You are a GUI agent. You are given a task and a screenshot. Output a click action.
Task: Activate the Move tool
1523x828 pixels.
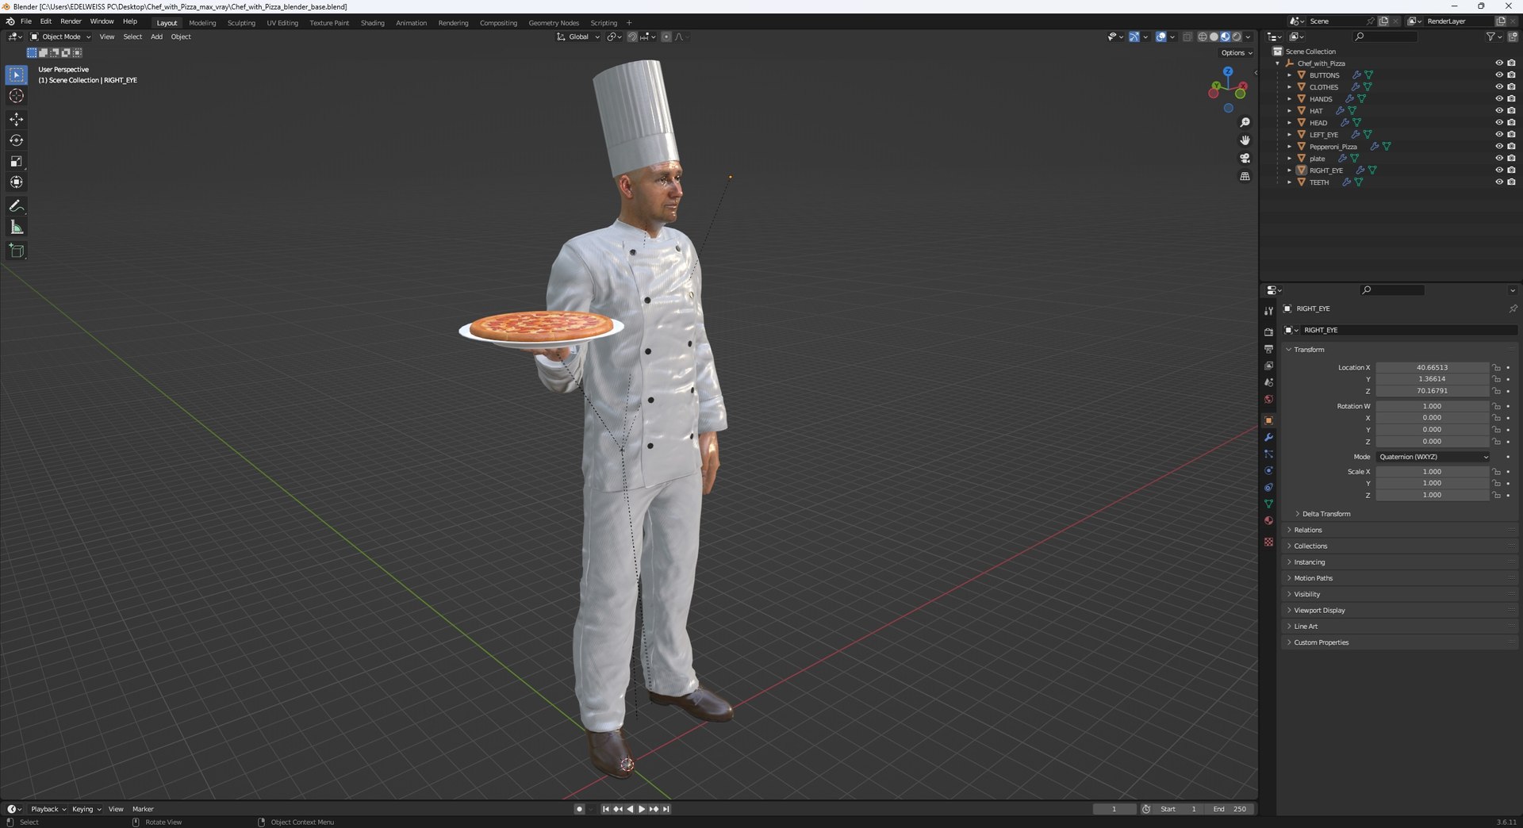click(x=16, y=119)
